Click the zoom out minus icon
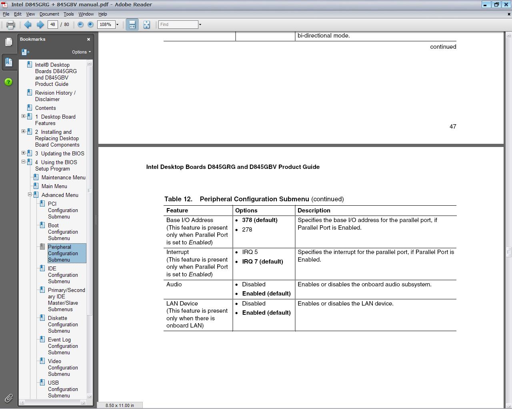This screenshot has width=512, height=409. [x=80, y=24]
